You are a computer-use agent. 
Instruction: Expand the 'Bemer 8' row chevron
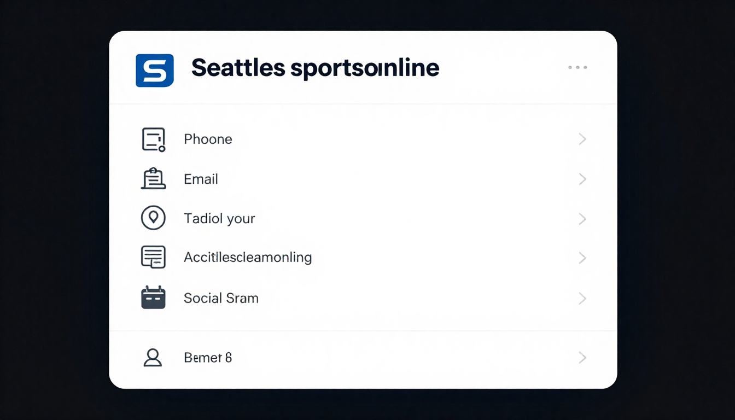click(582, 358)
